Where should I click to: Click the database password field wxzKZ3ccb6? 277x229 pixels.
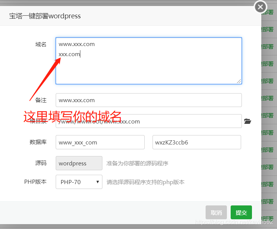(197, 142)
